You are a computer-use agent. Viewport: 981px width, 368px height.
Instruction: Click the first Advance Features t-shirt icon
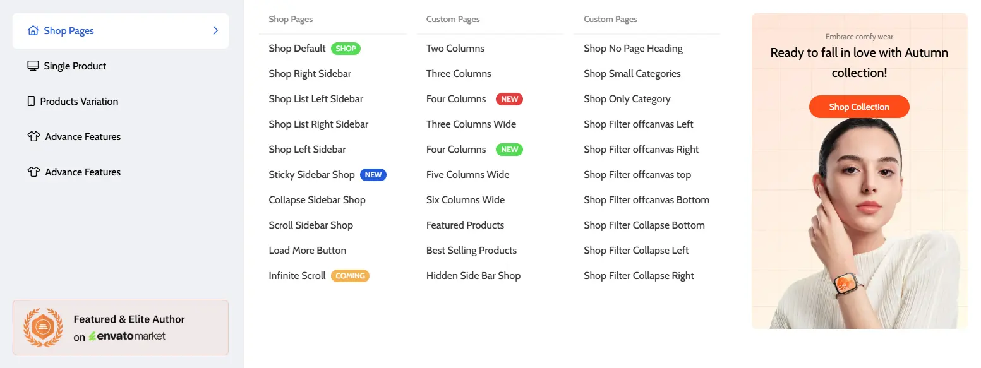(33, 137)
